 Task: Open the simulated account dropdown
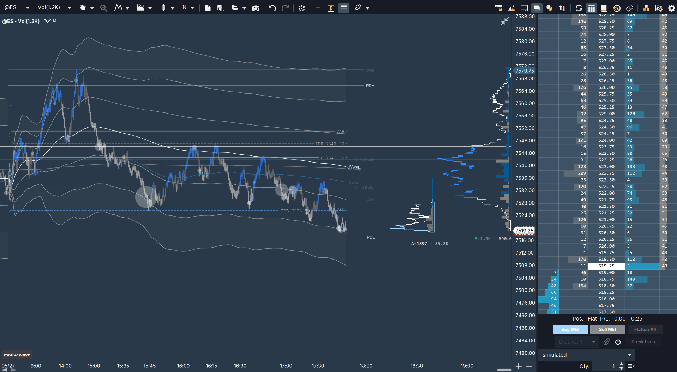[586, 355]
